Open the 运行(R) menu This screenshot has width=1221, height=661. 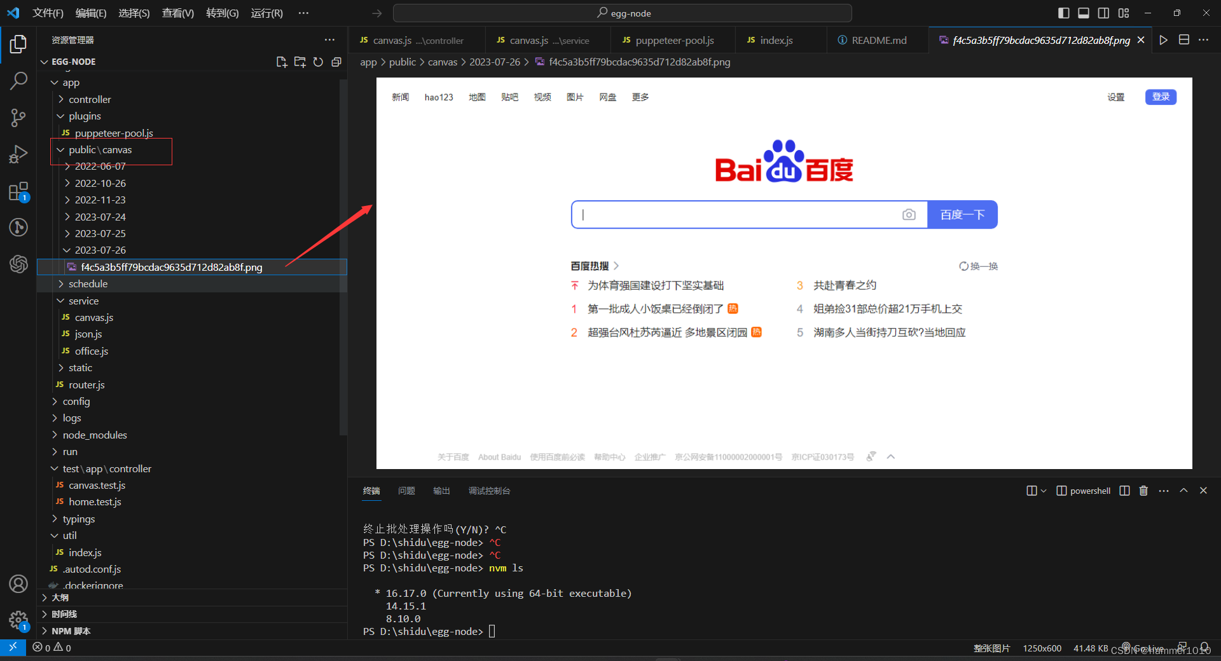[266, 13]
